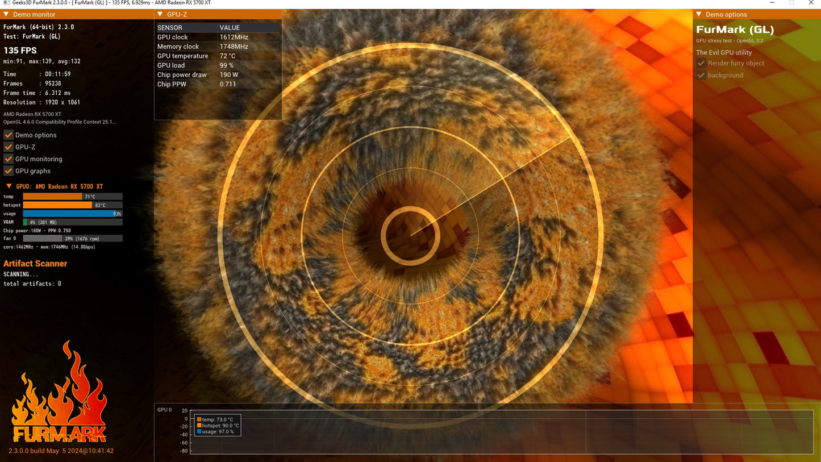Click the FurMark flame logo
Image resolution: width=821 pixels, height=462 pixels.
[59, 392]
